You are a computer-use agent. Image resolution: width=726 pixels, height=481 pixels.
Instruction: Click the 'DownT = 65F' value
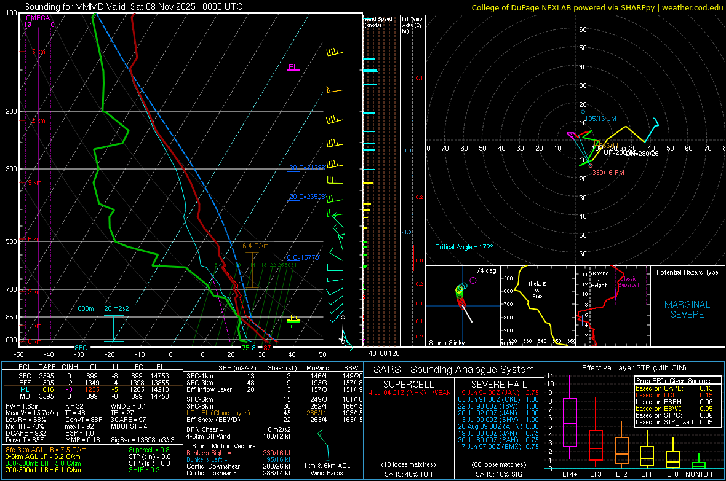[25, 440]
